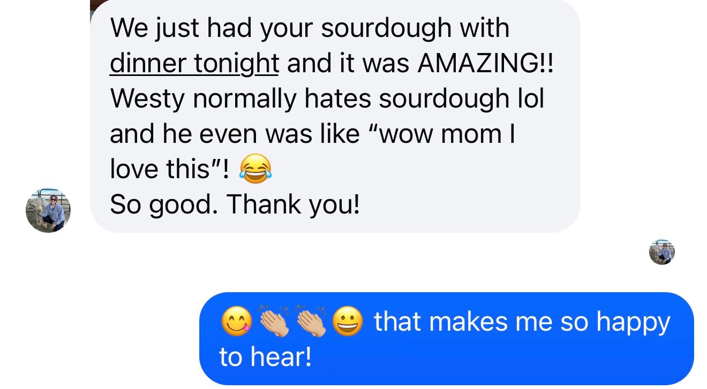Click the name "Westy" in the message
The image size is (707, 389).
click(x=146, y=99)
